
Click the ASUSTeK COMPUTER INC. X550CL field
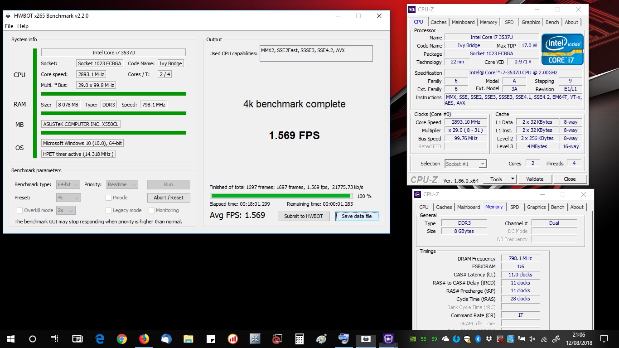tap(81, 124)
